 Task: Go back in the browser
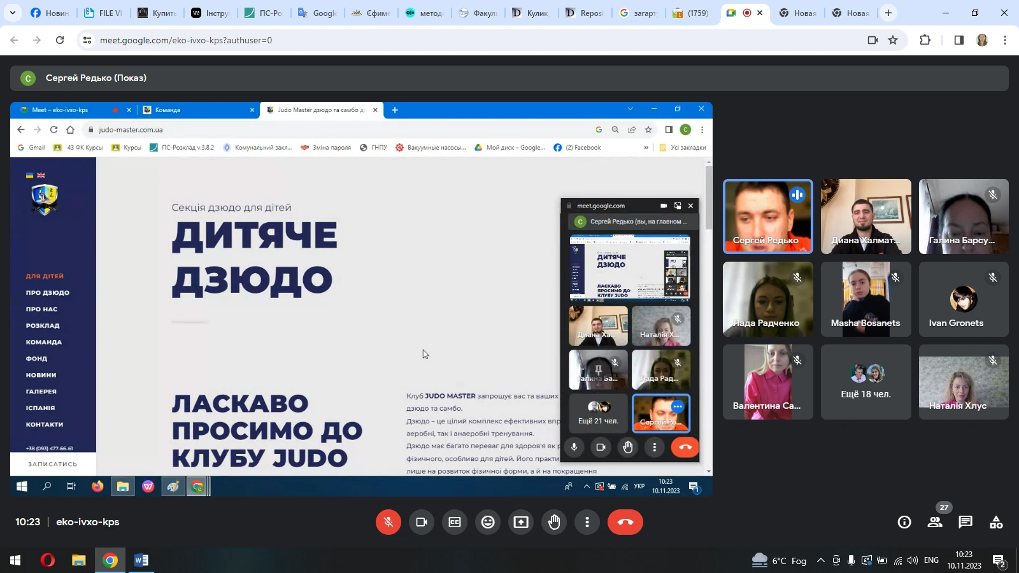(14, 40)
